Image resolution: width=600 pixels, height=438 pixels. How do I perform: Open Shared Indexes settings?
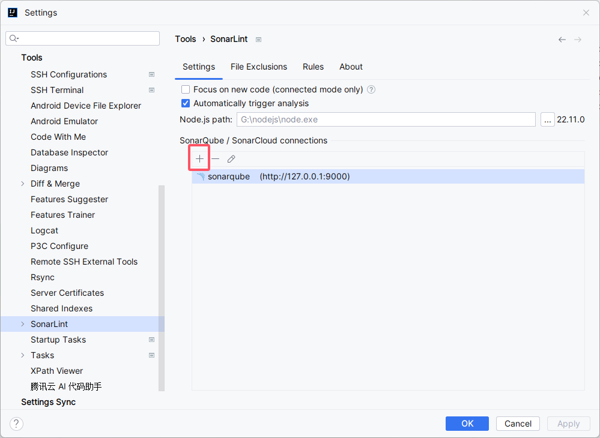point(62,308)
